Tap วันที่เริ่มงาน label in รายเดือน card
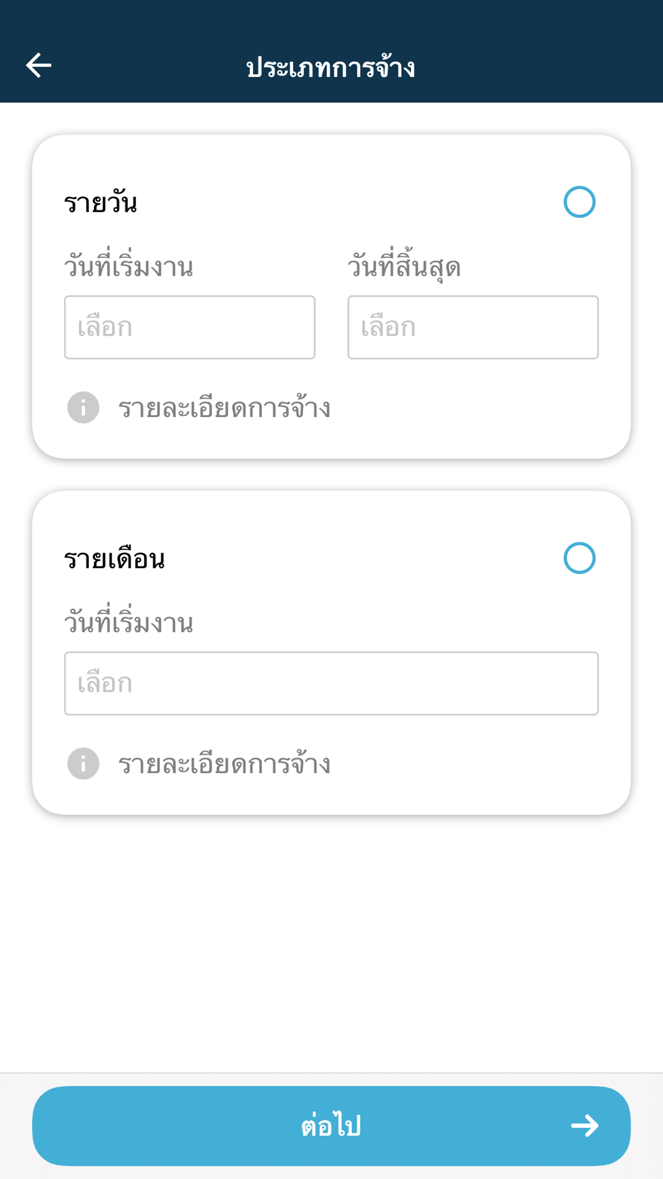Screen dimensions: 663x1179 (129, 623)
